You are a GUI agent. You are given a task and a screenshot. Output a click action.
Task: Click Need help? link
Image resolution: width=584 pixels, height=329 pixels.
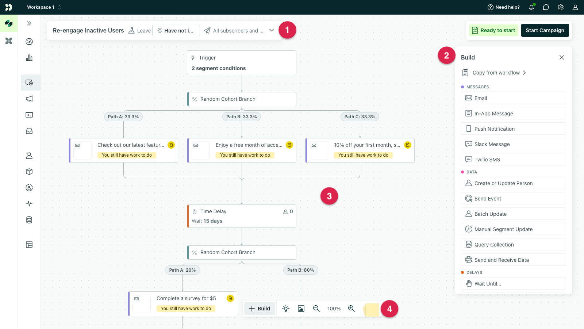(504, 7)
